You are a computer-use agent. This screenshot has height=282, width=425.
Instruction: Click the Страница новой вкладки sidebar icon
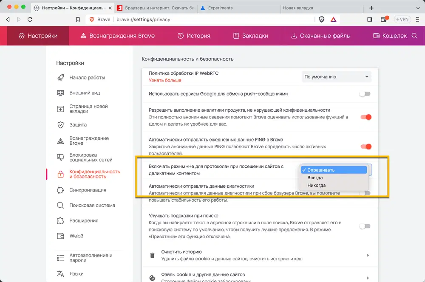[x=60, y=109]
